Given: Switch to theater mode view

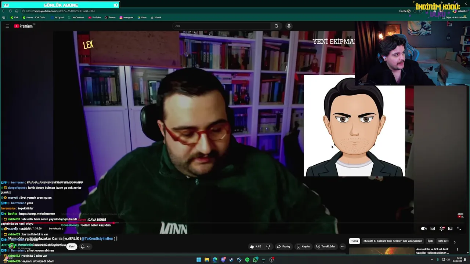Looking at the screenshot, I should (x=450, y=228).
